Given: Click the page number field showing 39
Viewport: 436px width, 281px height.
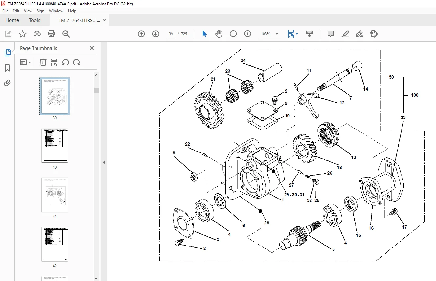Looking at the screenshot, I should point(171,34).
